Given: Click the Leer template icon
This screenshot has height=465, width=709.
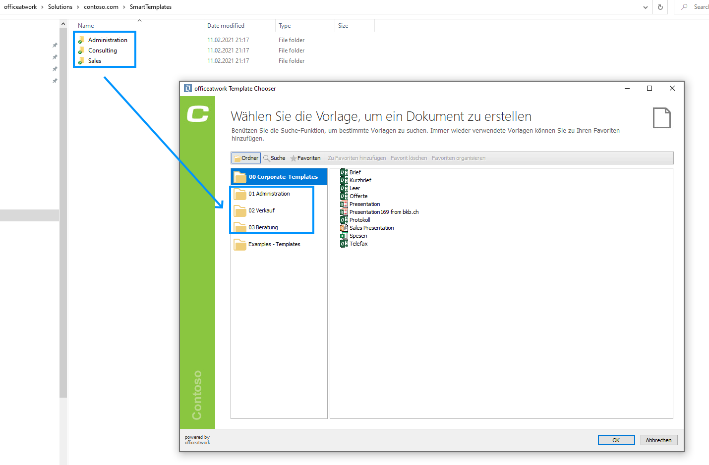Looking at the screenshot, I should pyautogui.click(x=344, y=188).
